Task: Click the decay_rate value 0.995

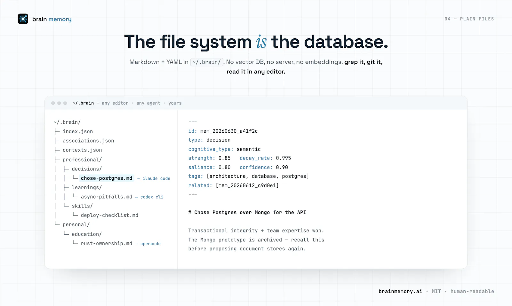Action: click(x=284, y=158)
